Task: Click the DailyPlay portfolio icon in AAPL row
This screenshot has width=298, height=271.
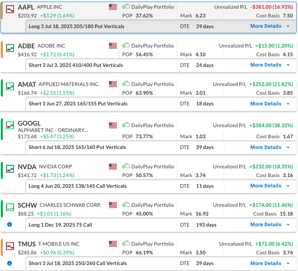Action: [x=126, y=7]
